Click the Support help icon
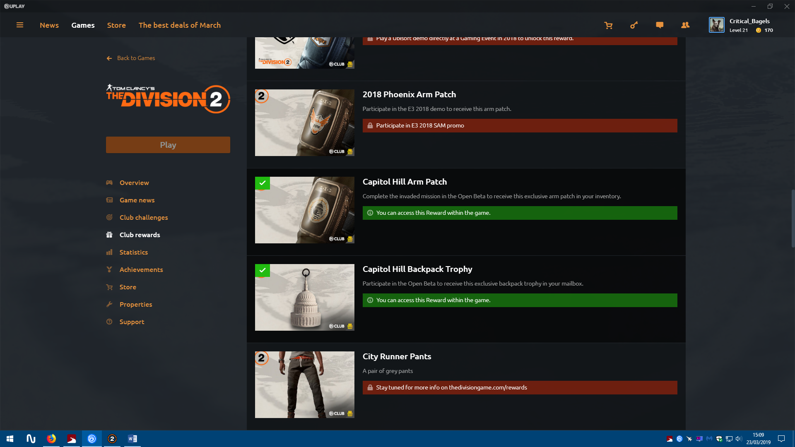Screen dimensions: 795x447 point(109,322)
